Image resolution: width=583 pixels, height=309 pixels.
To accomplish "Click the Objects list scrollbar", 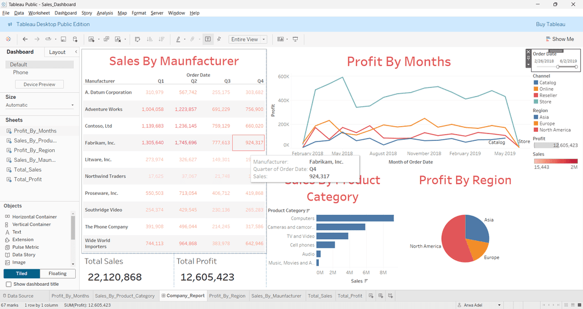I will pos(73,227).
